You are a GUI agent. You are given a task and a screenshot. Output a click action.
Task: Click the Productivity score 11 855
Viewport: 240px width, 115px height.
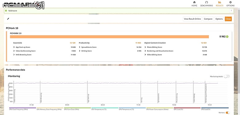[138, 43]
